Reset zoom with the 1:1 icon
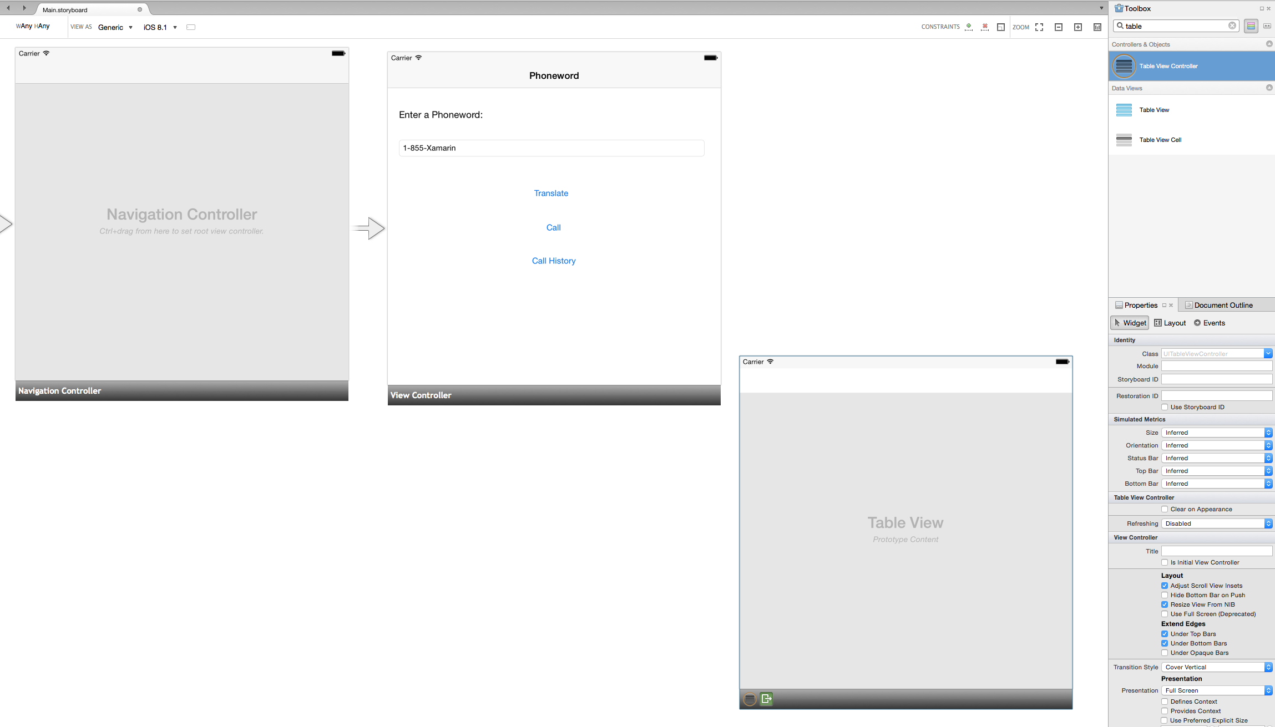The height and width of the screenshot is (727, 1275). pos(1097,27)
